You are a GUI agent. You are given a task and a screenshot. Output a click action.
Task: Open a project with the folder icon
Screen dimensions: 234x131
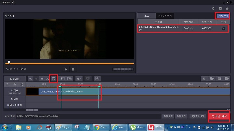pos(212,79)
